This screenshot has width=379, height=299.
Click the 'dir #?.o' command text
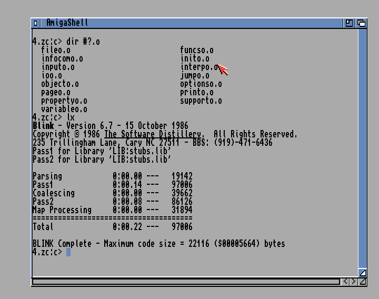point(83,42)
